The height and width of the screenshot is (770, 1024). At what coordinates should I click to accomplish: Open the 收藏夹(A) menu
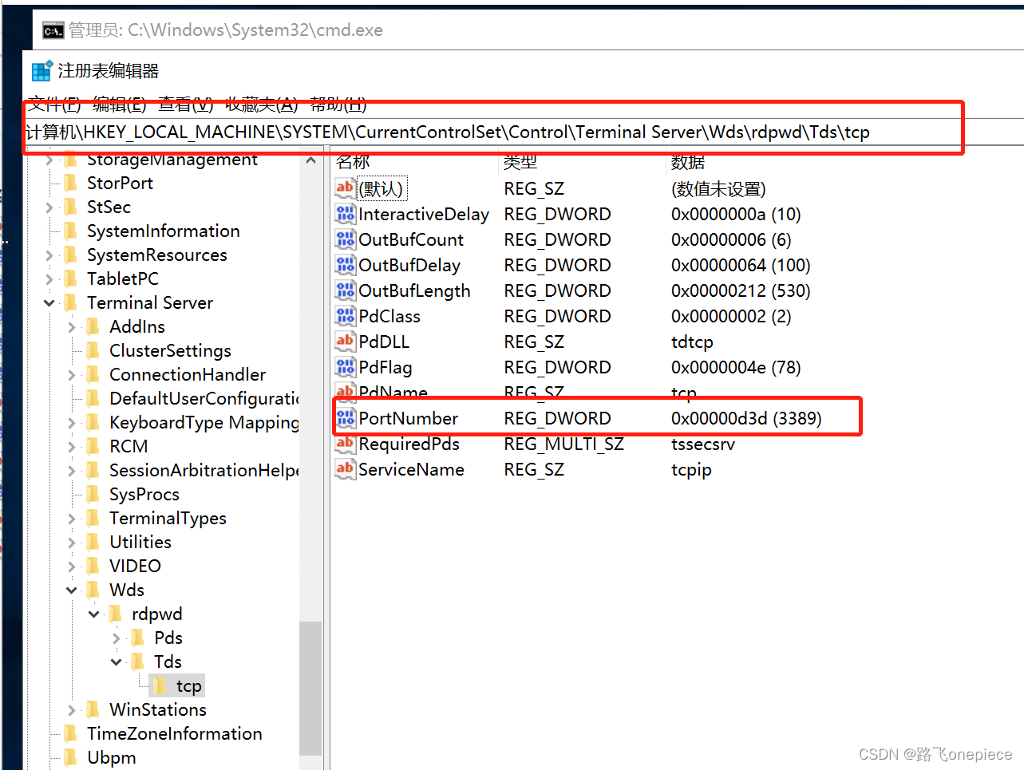(x=262, y=104)
